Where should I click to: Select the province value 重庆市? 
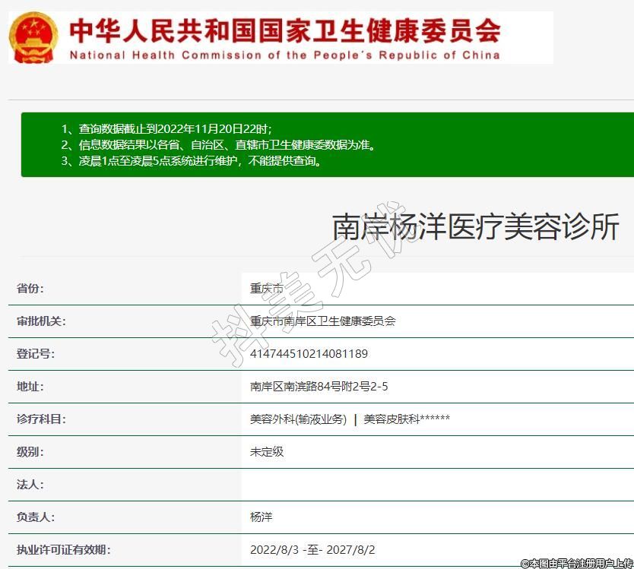[266, 289]
